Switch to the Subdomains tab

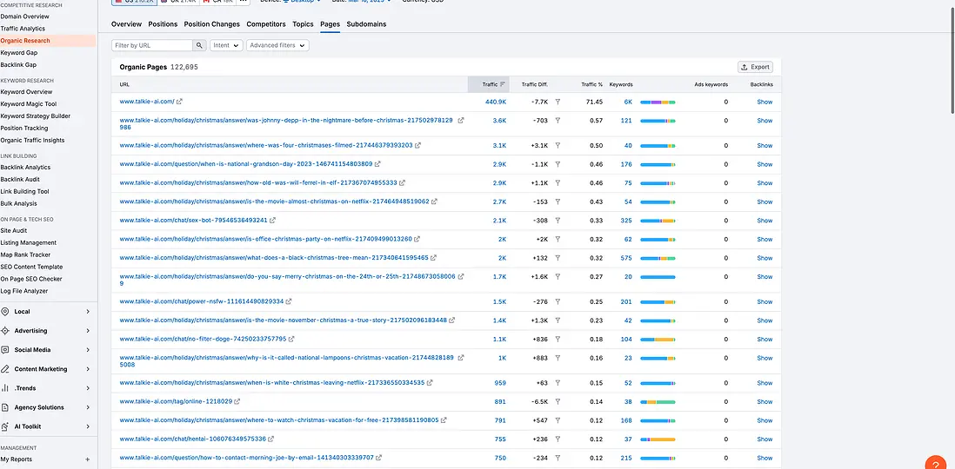366,24
